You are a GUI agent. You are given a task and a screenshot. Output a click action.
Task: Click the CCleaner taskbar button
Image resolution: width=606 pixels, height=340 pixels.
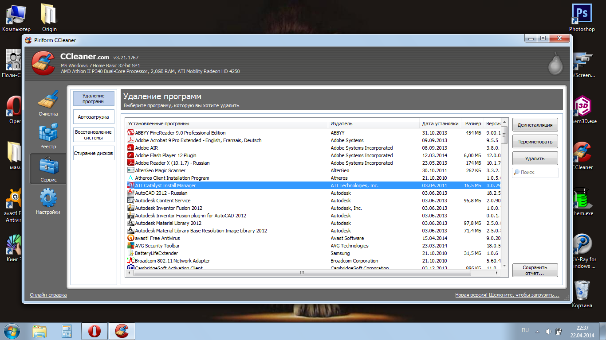(122, 331)
